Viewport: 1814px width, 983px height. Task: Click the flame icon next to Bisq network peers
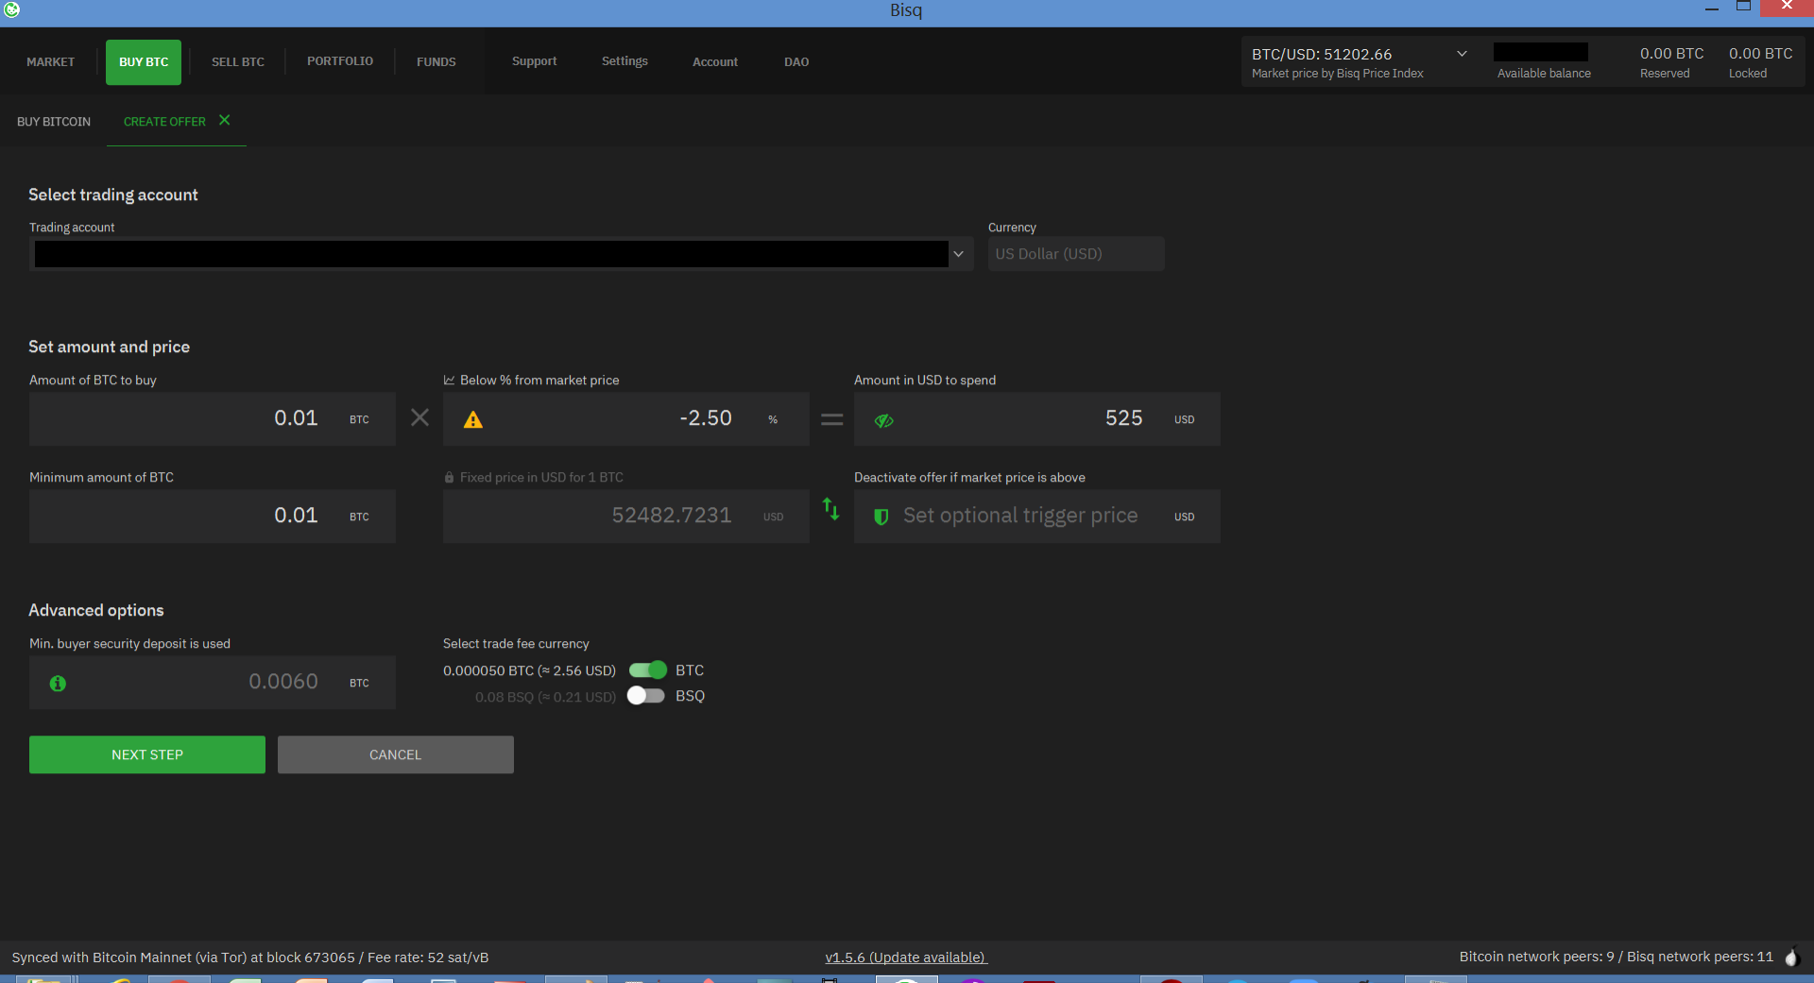pos(1793,957)
